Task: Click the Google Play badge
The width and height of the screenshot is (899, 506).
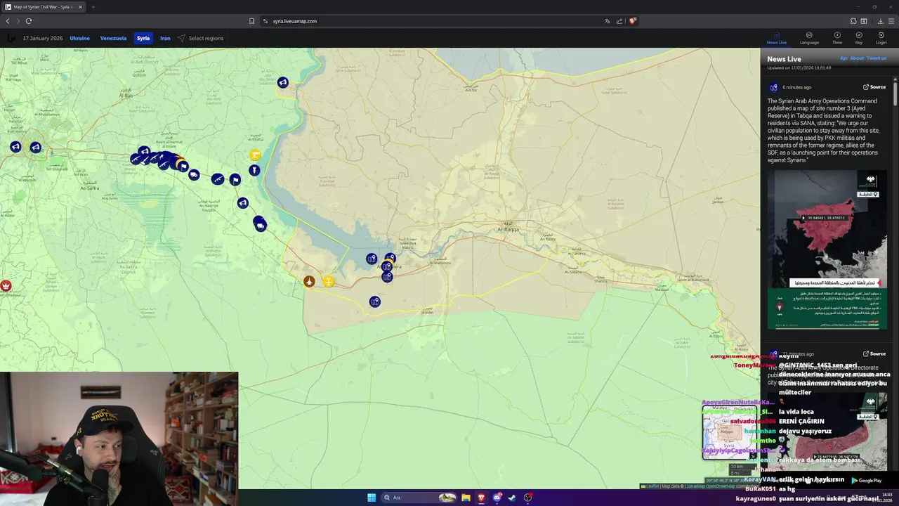Action: pyautogui.click(x=867, y=481)
